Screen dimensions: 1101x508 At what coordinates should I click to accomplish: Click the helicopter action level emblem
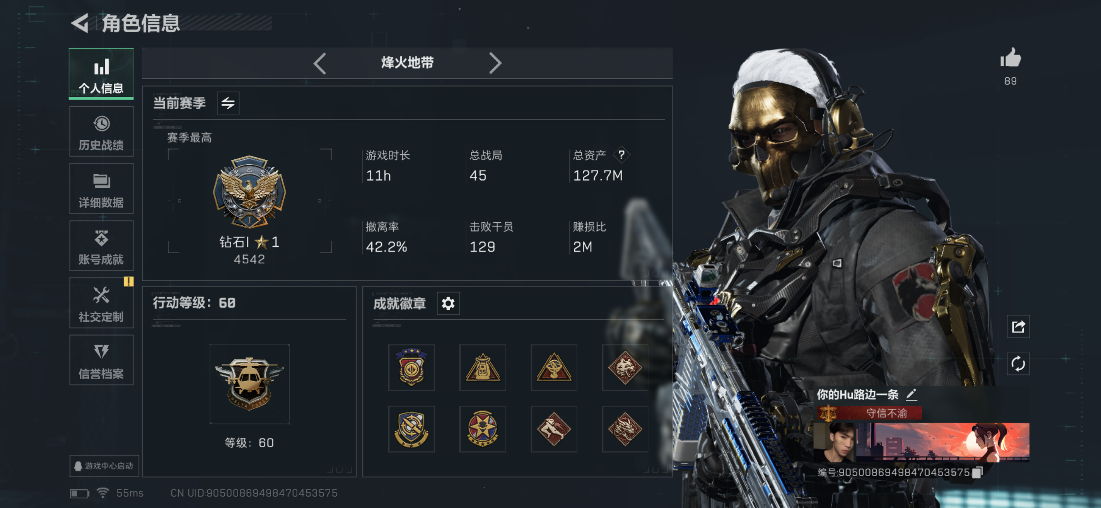point(250,384)
